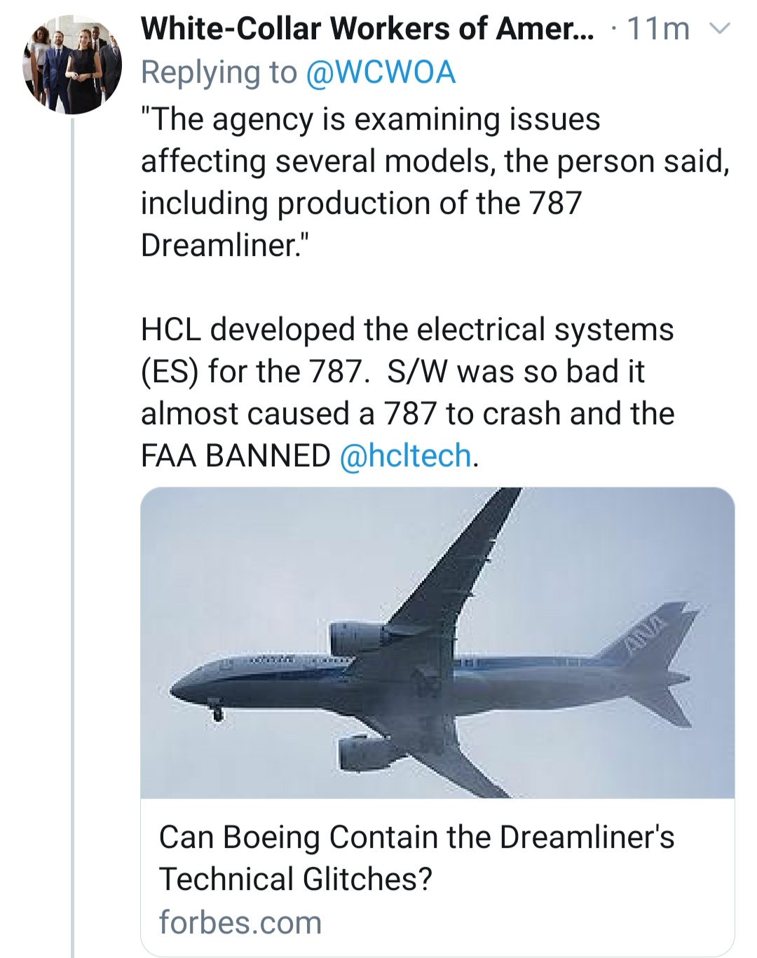The image size is (757, 958).
Task: Tap the 'FAA BANNED' text in the tweet
Action: (x=236, y=456)
